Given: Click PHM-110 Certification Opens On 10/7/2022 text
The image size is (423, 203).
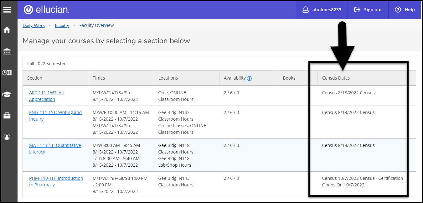Looking at the screenshot, I should [363, 181].
